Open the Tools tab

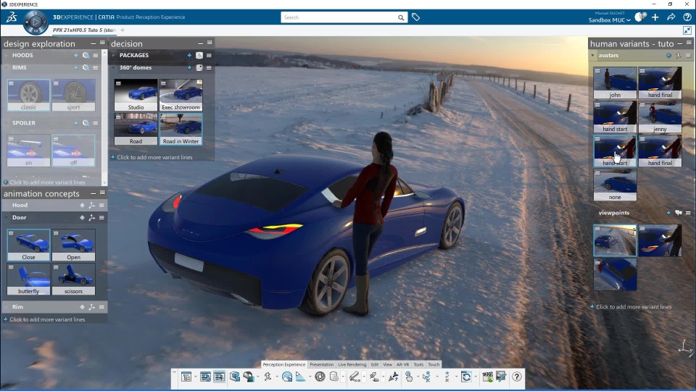pos(418,364)
